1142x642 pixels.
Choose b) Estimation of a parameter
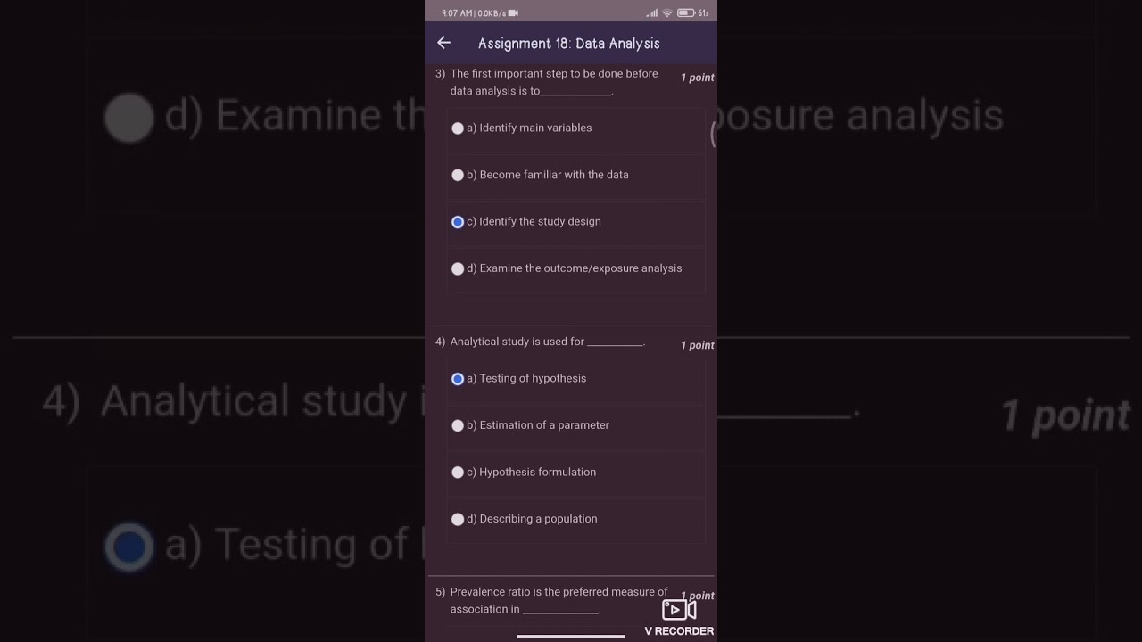(458, 425)
